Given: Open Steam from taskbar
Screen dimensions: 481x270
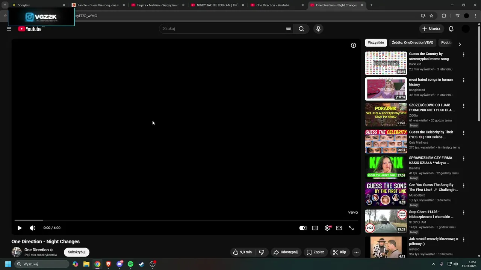Looking at the screenshot, I should click(141, 264).
